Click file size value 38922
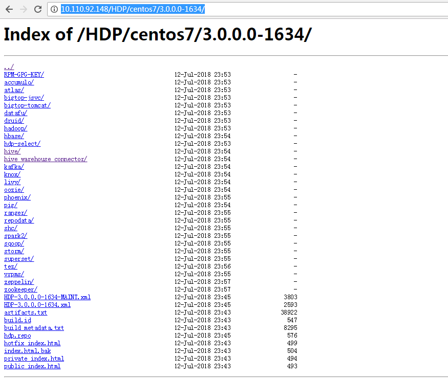This screenshot has width=448, height=379. (289, 313)
